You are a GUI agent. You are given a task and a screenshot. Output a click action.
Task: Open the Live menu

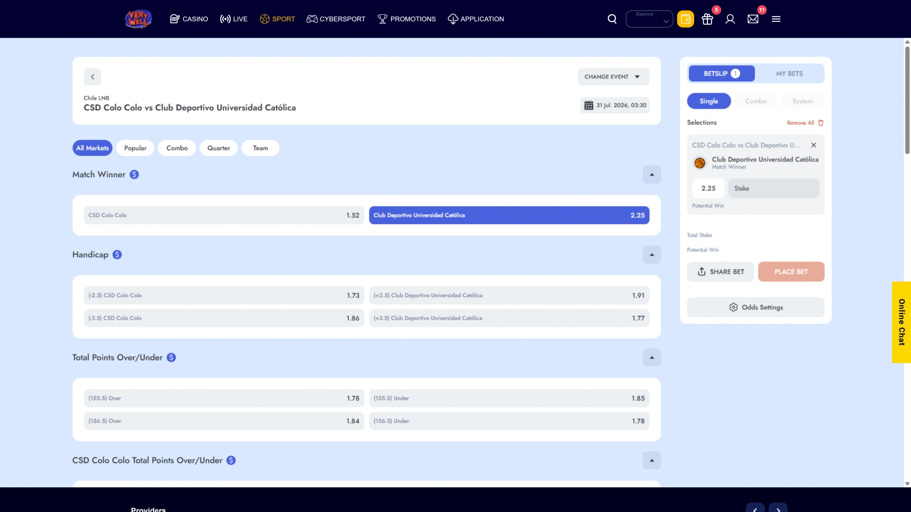click(233, 19)
